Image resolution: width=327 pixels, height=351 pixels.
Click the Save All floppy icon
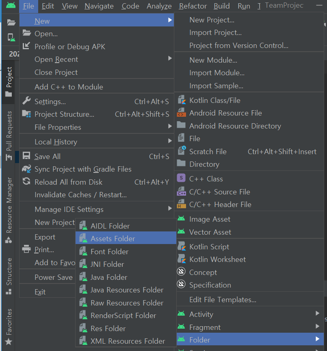(x=26, y=156)
